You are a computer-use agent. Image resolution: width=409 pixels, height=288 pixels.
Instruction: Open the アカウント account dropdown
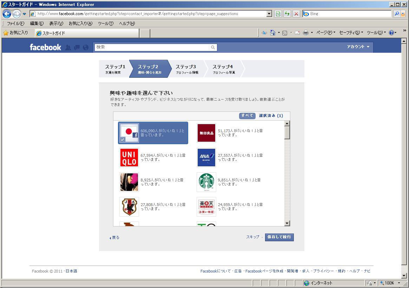click(358, 47)
